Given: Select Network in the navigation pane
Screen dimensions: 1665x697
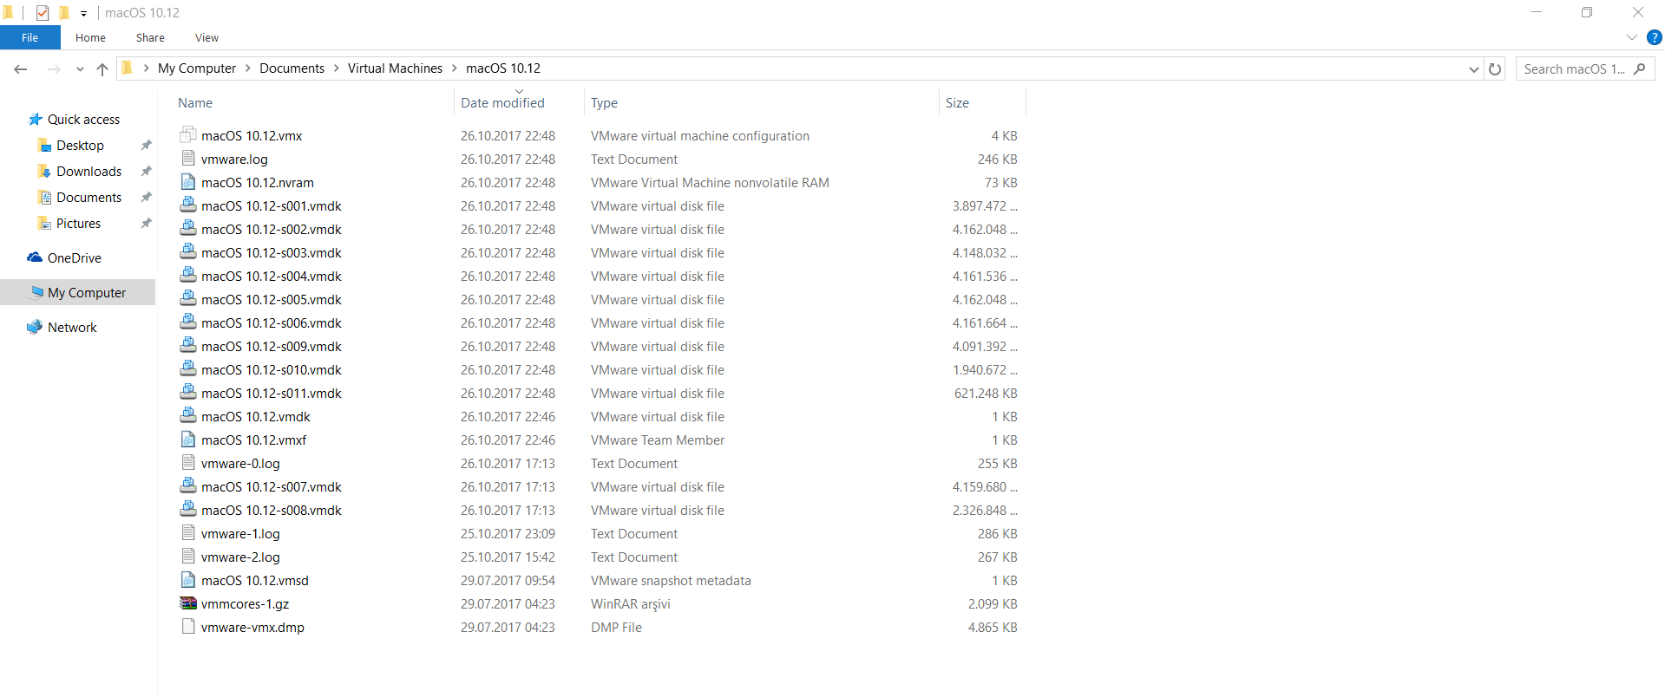Looking at the screenshot, I should click(x=72, y=328).
